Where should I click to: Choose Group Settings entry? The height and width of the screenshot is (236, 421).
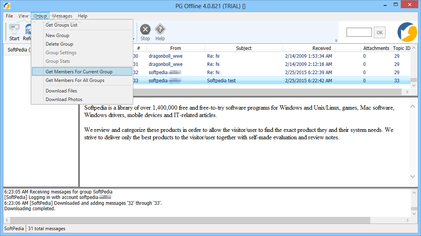[82, 52]
